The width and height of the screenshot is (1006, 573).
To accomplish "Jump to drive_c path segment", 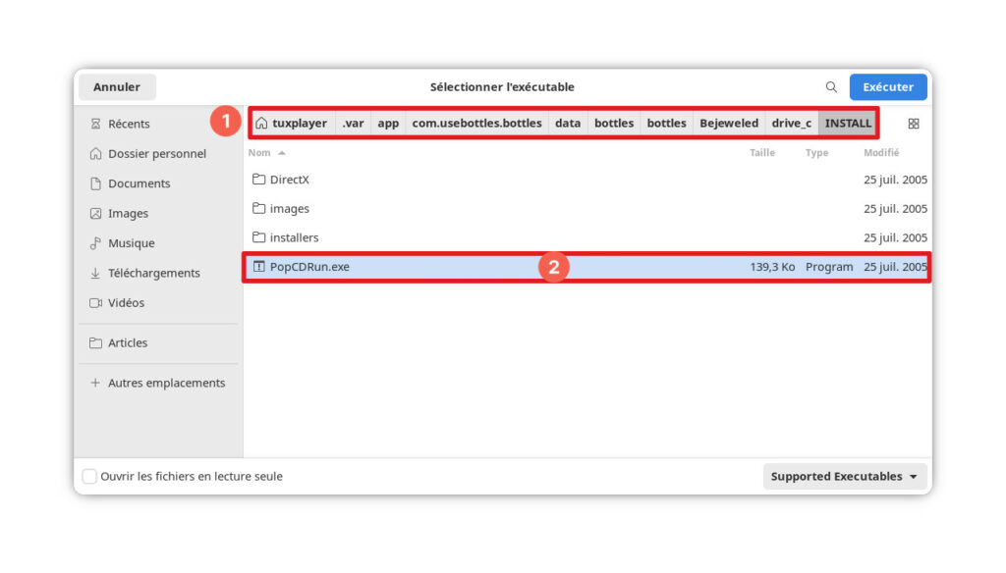I will pos(791,124).
